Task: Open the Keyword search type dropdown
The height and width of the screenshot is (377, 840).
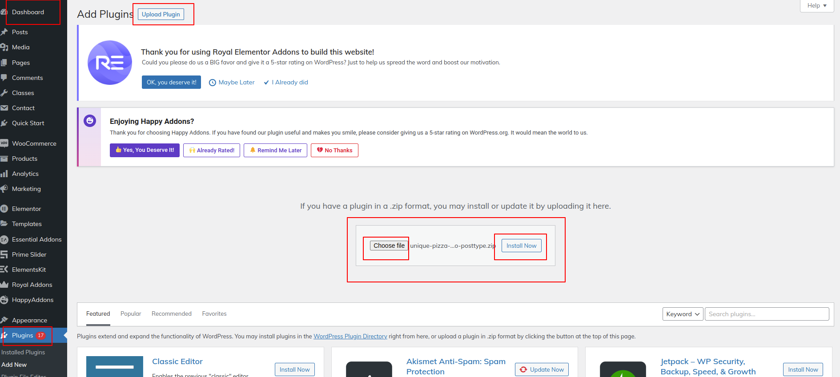Action: [683, 314]
